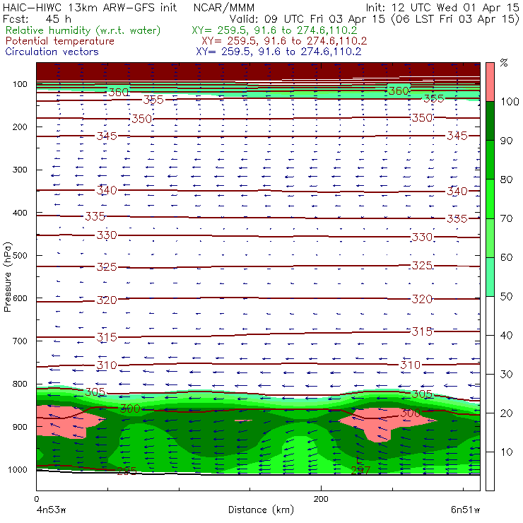Screen dimensions: 523x523
Task: Click the colorbar label '90'
Action: tap(506, 141)
